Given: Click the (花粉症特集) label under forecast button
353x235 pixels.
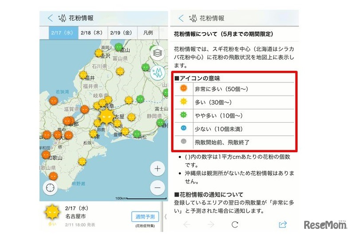Looking at the screenshot, I should [145, 226].
